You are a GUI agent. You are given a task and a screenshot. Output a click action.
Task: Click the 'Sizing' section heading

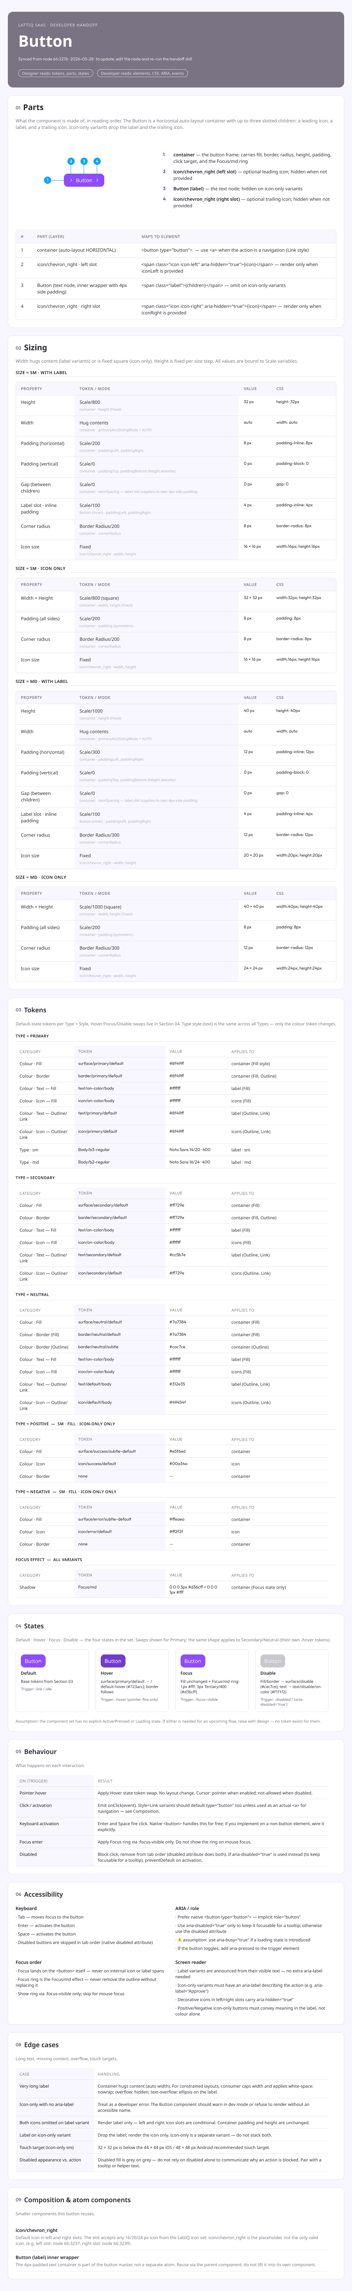[x=36, y=348]
